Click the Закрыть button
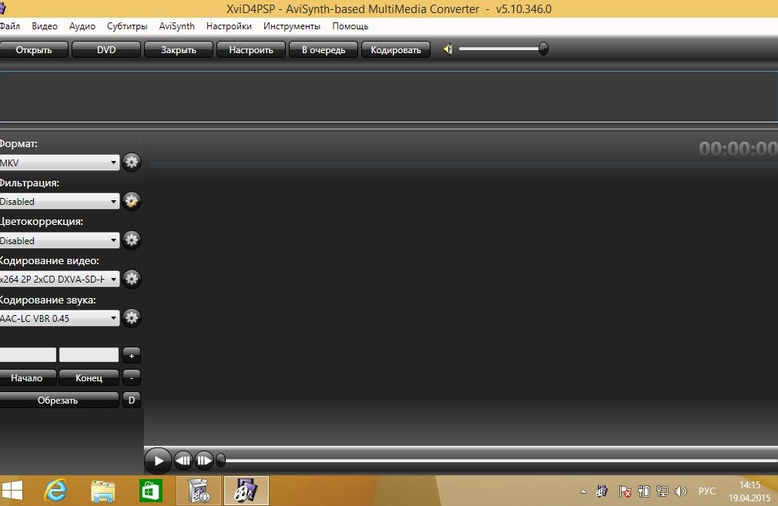Image resolution: width=778 pixels, height=506 pixels. [x=179, y=49]
